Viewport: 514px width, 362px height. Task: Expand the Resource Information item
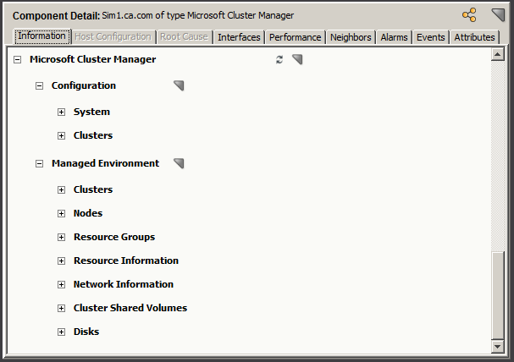(x=61, y=261)
